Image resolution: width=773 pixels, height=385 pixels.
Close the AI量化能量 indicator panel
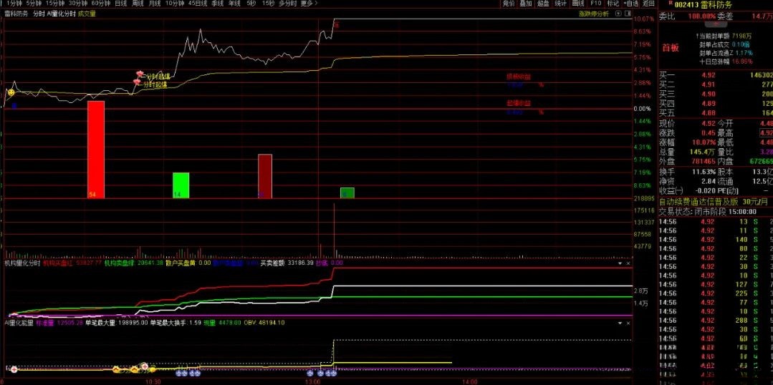click(x=629, y=323)
